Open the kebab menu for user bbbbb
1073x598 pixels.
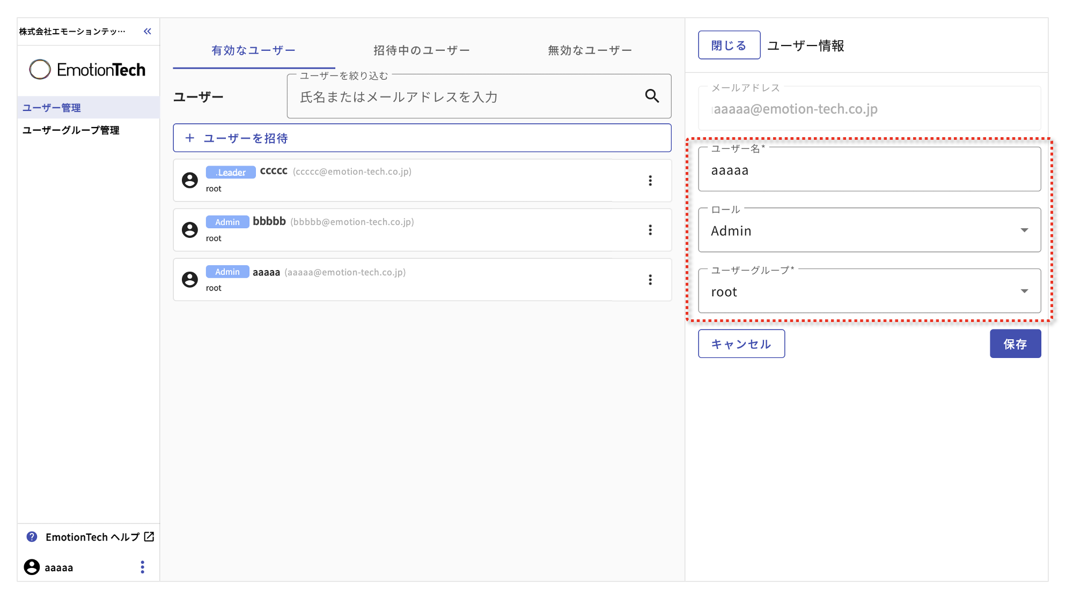tap(650, 230)
